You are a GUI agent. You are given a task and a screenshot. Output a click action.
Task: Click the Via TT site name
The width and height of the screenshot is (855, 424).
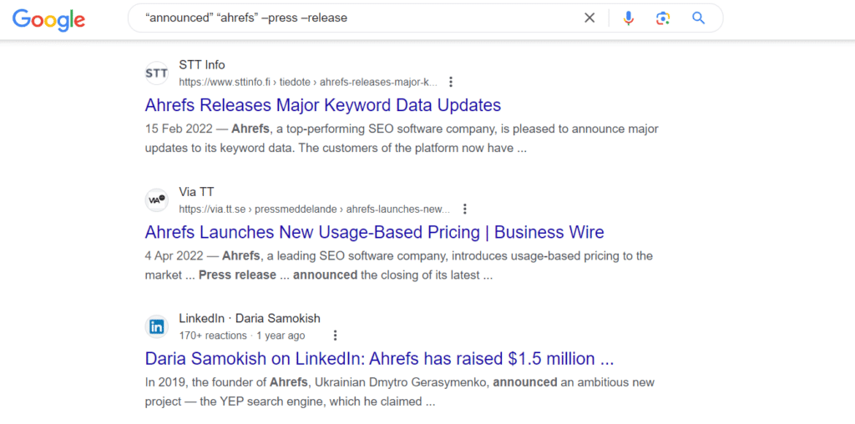tap(196, 192)
